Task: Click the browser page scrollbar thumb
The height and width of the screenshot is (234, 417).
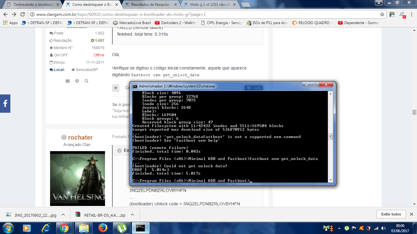Action: coord(414,112)
